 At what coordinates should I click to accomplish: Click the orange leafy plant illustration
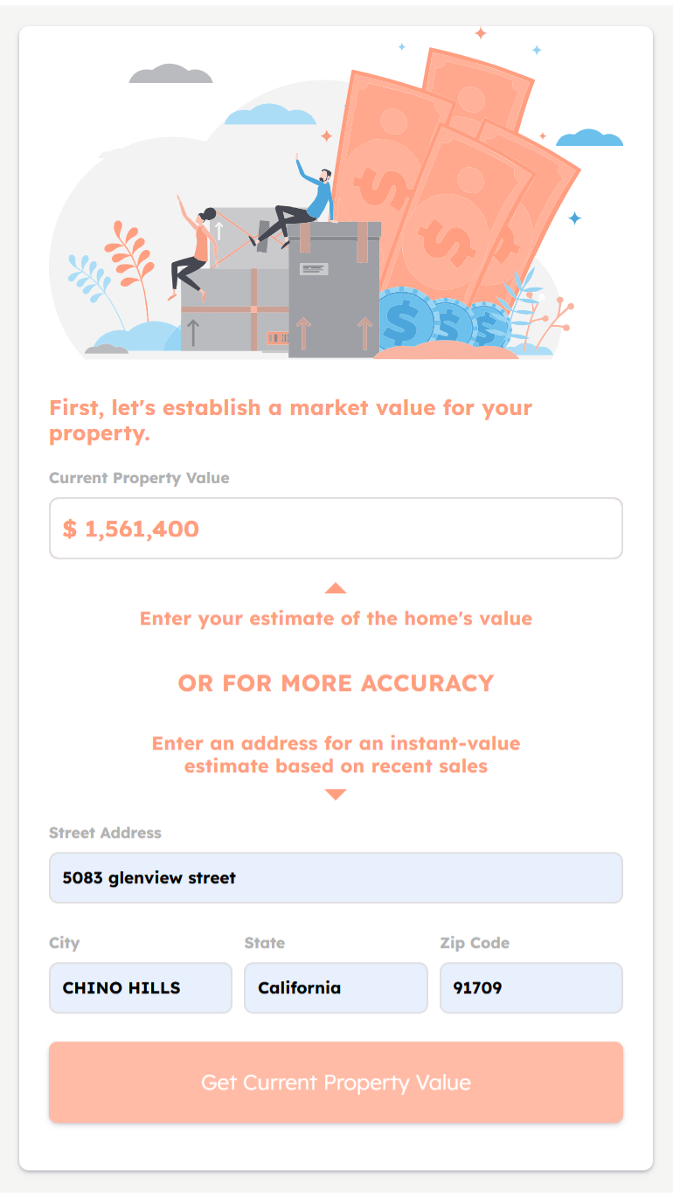(131, 256)
